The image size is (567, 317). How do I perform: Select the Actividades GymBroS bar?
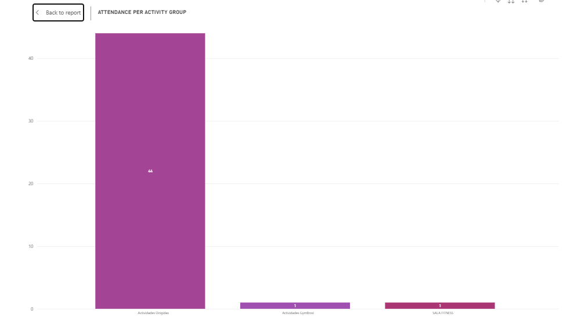point(295,306)
